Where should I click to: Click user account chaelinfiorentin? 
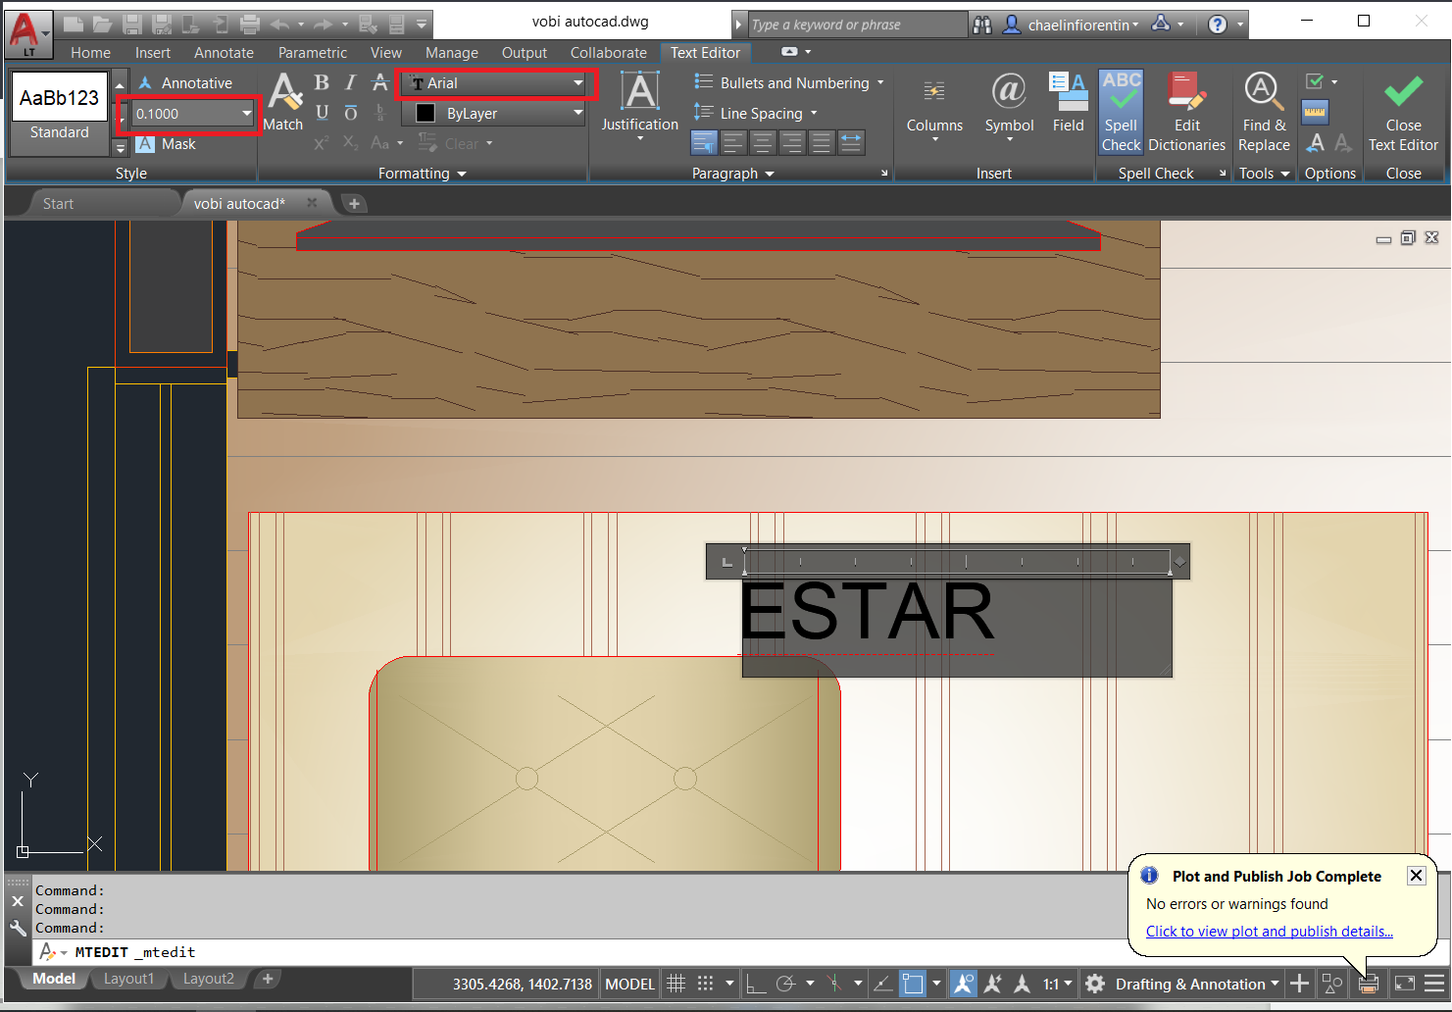point(1072,25)
